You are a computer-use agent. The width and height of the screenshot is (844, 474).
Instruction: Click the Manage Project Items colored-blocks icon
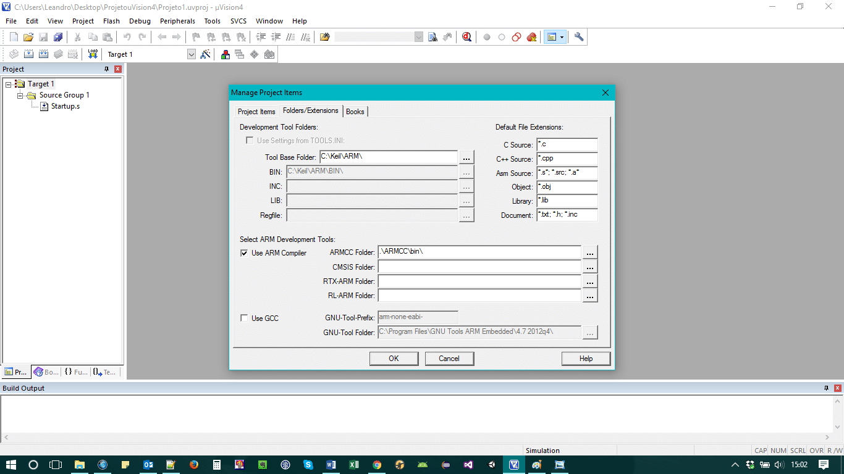coord(226,54)
